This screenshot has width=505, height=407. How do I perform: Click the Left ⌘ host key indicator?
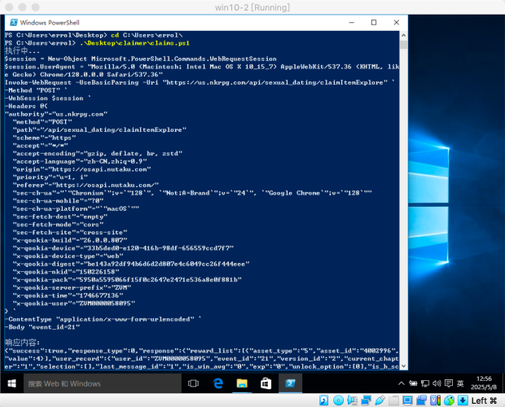point(484,400)
